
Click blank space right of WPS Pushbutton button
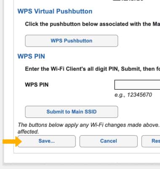(x=139, y=41)
